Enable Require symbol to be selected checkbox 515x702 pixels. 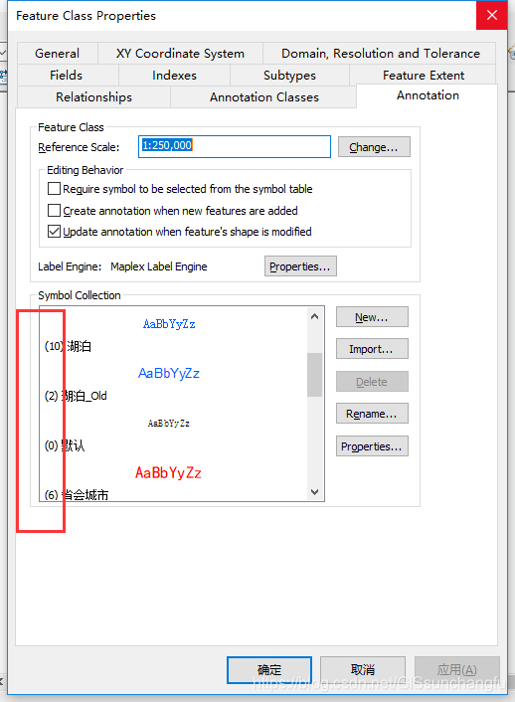point(55,189)
